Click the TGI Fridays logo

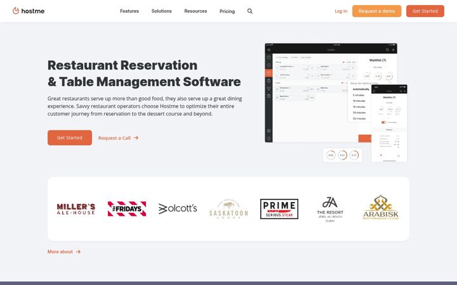click(x=127, y=209)
